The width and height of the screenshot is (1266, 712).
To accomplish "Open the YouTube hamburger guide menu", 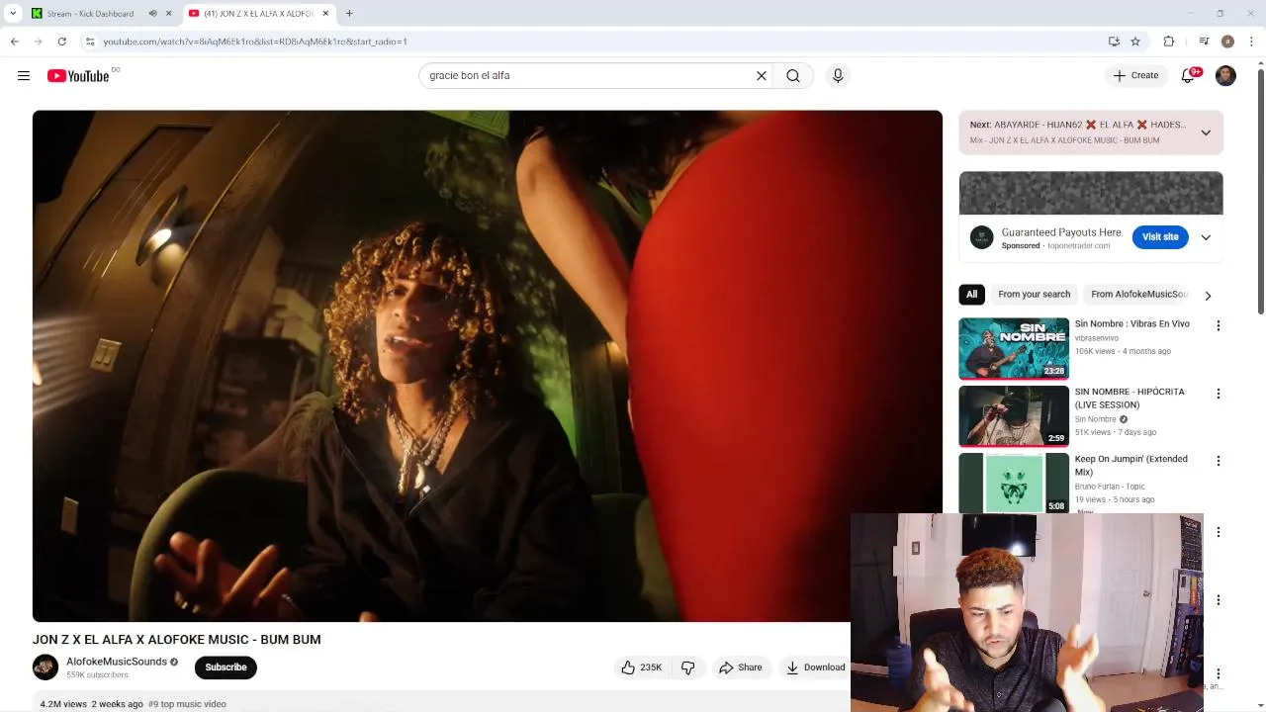I will [x=24, y=75].
